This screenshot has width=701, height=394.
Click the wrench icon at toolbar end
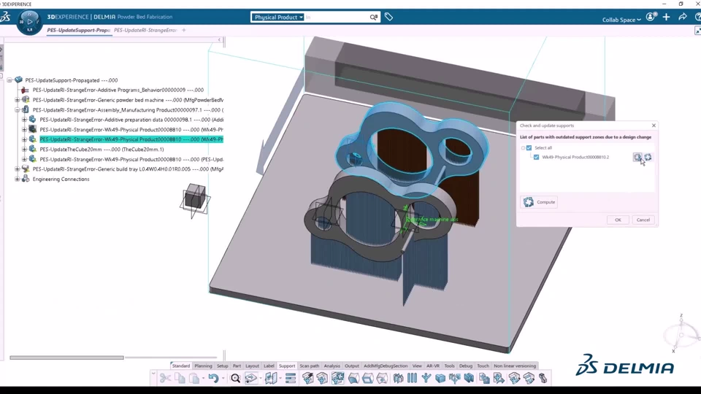point(543,379)
